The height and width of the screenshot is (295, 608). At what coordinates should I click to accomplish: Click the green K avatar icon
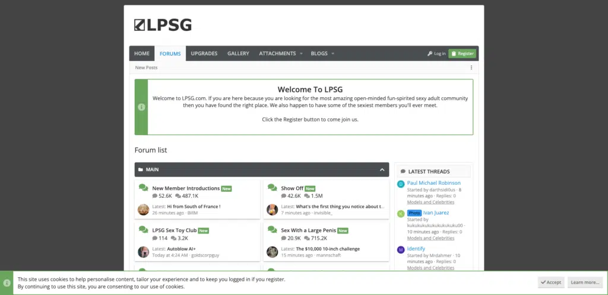(401, 213)
